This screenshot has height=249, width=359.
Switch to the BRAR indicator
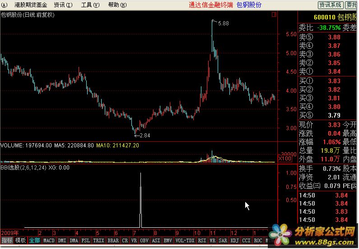[x=113, y=240]
